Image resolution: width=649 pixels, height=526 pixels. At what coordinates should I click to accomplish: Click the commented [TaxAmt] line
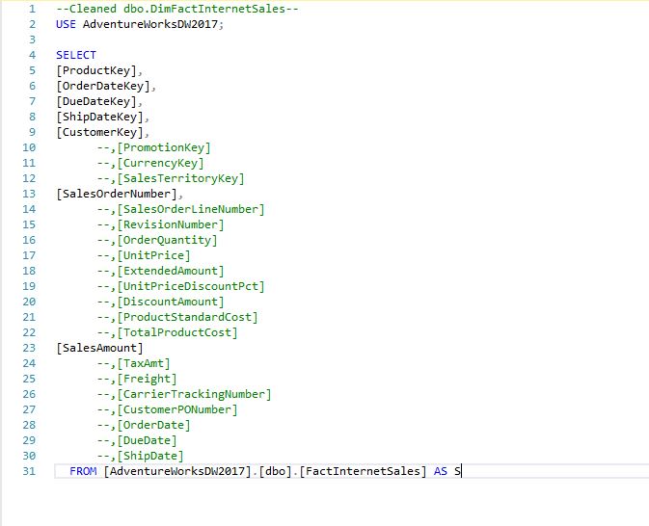[134, 363]
